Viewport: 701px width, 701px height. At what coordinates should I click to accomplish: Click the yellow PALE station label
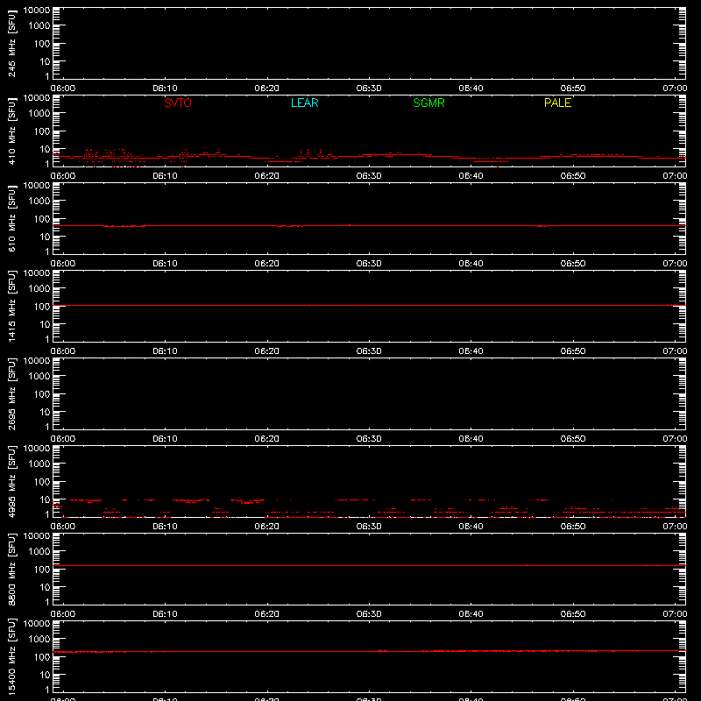[557, 103]
